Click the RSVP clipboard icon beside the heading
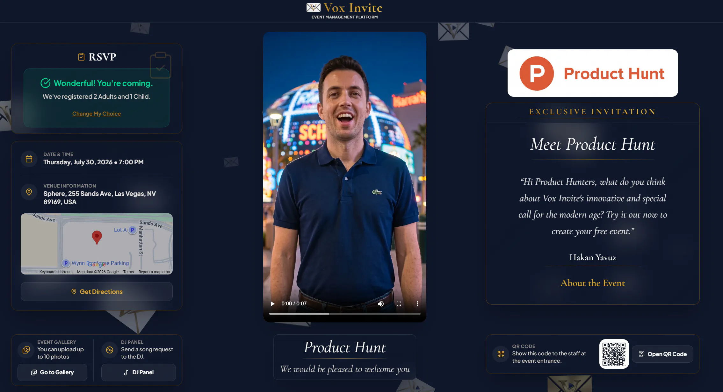 tap(81, 57)
